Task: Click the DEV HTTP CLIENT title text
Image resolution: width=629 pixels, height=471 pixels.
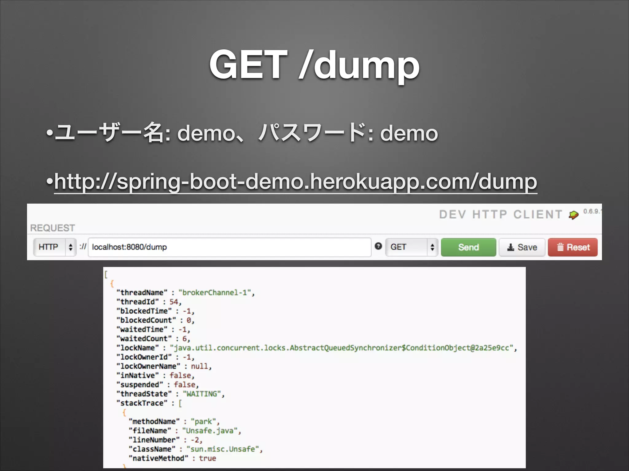Action: coord(501,214)
